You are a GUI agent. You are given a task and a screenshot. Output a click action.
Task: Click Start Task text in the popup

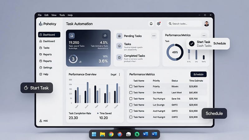tap(204, 42)
